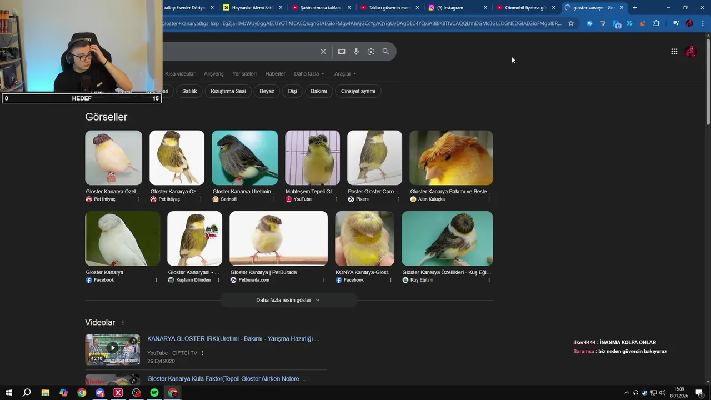Apply the Kızıştırma Sesi filter chip
Image resolution: width=711 pixels, height=400 pixels.
tap(228, 91)
